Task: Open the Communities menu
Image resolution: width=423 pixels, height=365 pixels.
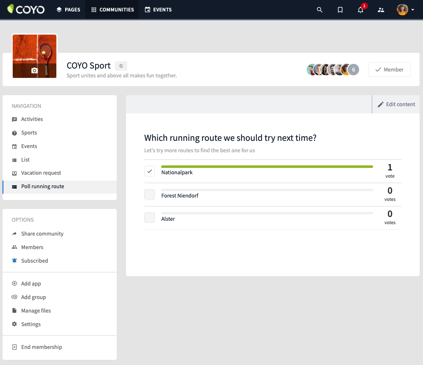Action: click(x=112, y=9)
